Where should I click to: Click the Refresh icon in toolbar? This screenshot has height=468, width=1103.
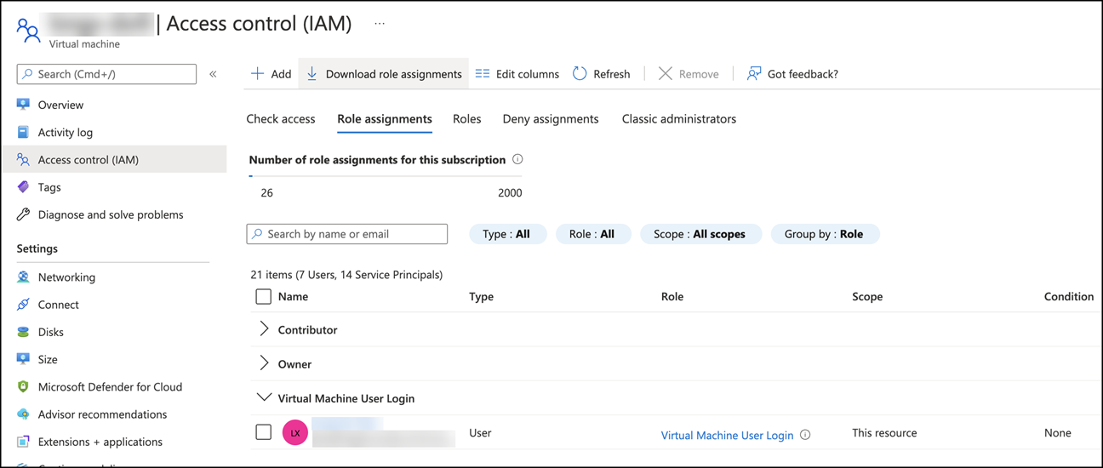click(x=580, y=74)
